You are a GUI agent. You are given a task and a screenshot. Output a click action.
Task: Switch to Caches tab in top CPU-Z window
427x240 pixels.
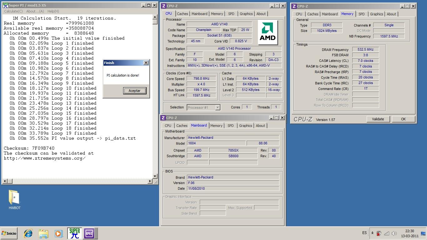click(x=183, y=14)
